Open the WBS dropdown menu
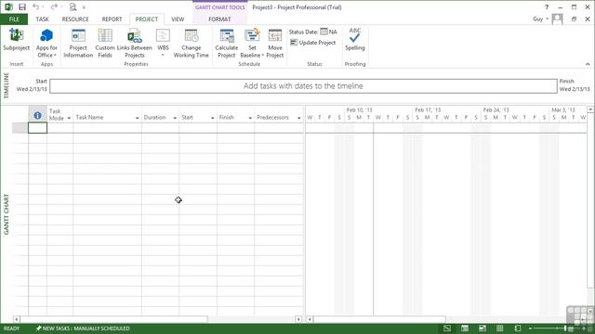595x334 pixels. (163, 44)
